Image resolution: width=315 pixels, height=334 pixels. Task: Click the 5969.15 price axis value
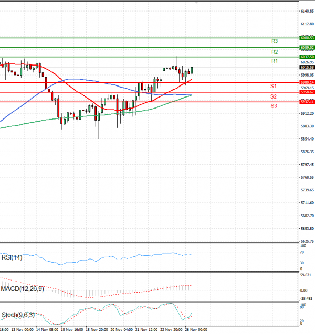pyautogui.click(x=307, y=88)
